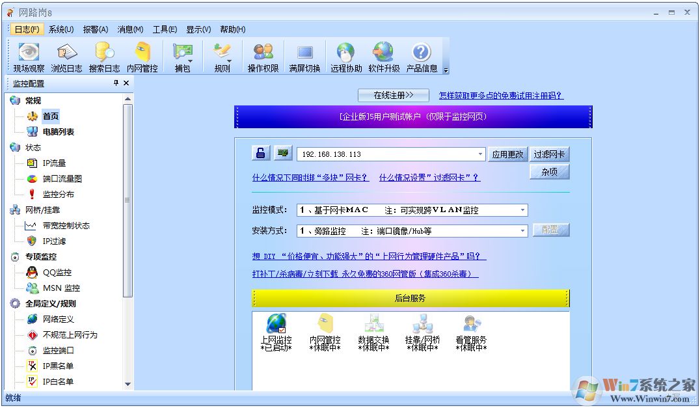Click the 搜索日志 icon
700x408 pixels.
tap(104, 55)
